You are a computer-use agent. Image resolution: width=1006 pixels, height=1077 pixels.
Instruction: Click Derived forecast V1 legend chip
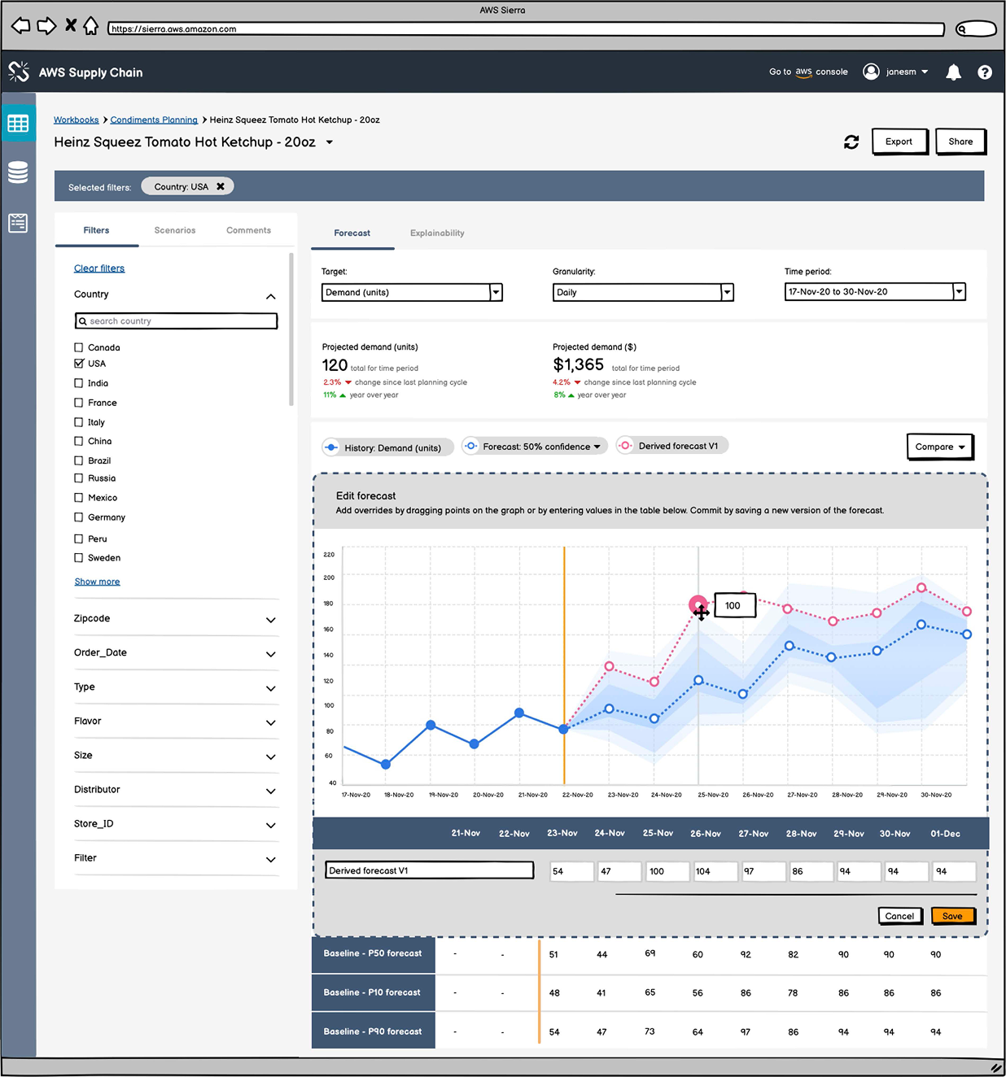(672, 446)
